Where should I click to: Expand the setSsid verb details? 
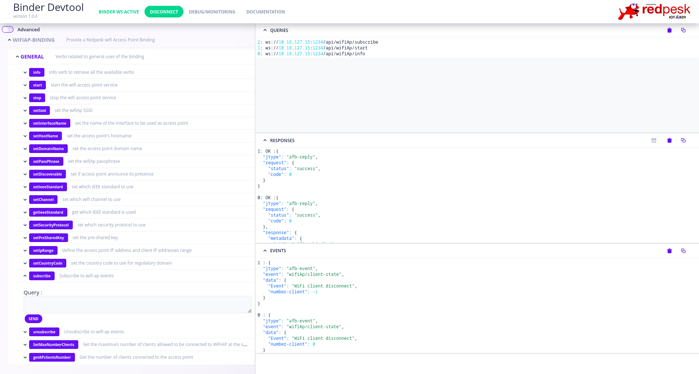pyautogui.click(x=25, y=110)
